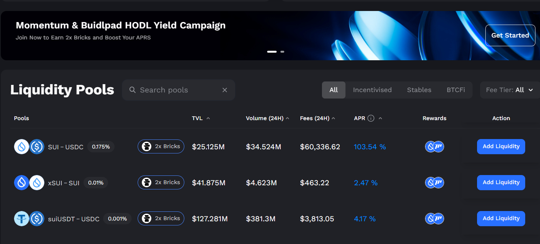Click rewards icons for suiUSDT – USDC row
Image resolution: width=540 pixels, height=244 pixels.
pyautogui.click(x=434, y=219)
